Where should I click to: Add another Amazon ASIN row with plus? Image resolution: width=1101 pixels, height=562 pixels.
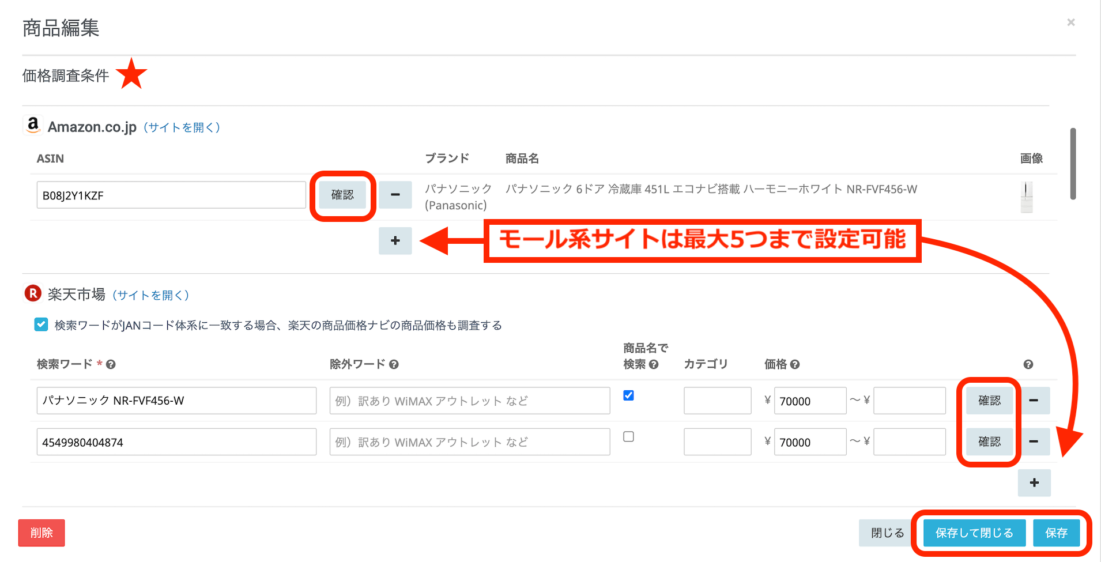pyautogui.click(x=395, y=240)
